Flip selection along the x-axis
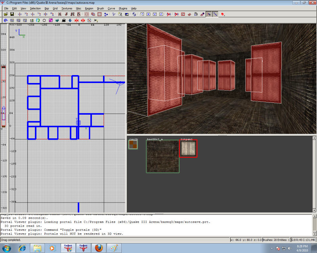 pyautogui.click(x=19, y=14)
